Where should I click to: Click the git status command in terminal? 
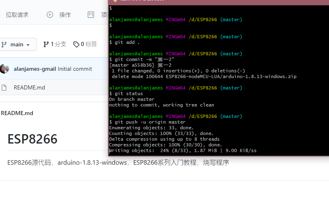126,94
